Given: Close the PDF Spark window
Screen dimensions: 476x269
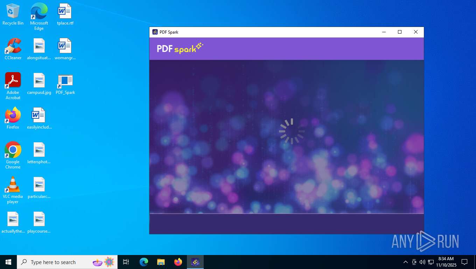Looking at the screenshot, I should point(416,32).
